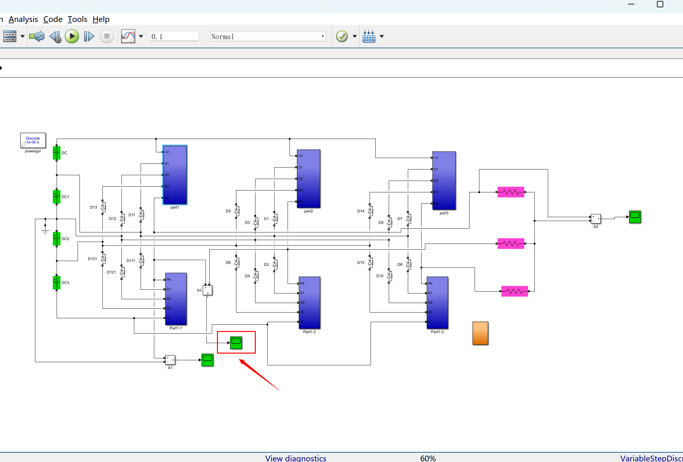Image resolution: width=683 pixels, height=462 pixels.
Task: Select the orange subsystem block
Action: point(480,333)
